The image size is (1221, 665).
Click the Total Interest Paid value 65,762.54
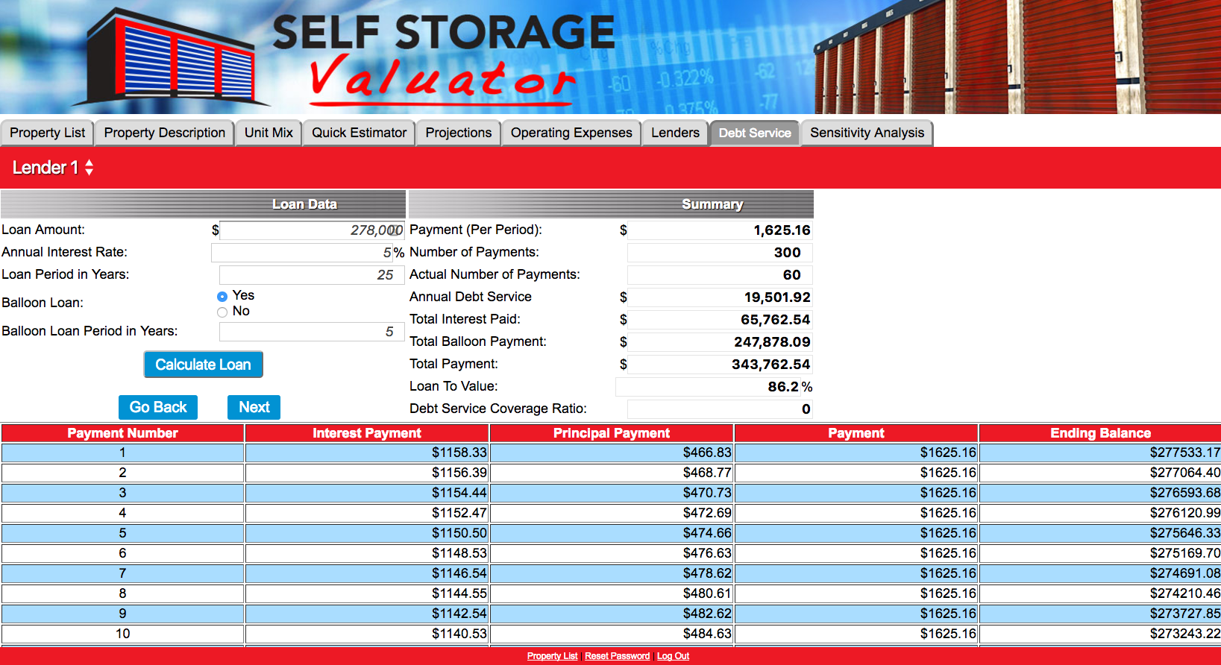[720, 320]
